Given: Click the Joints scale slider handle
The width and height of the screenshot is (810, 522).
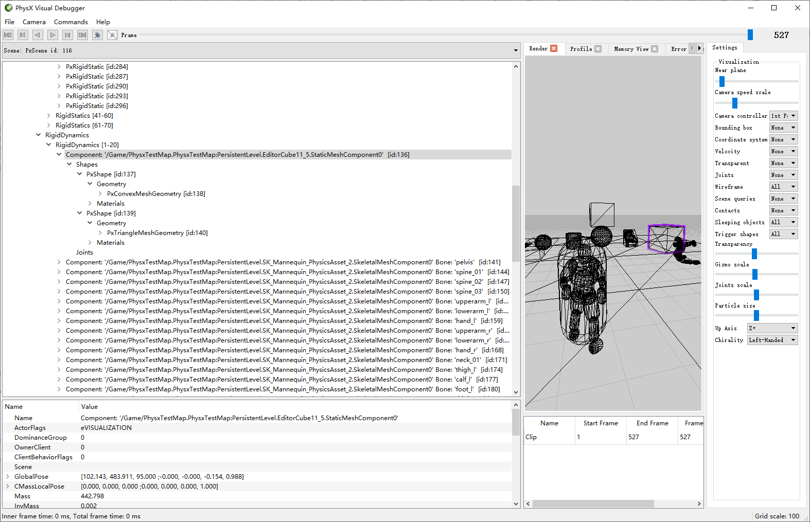Looking at the screenshot, I should click(756, 295).
